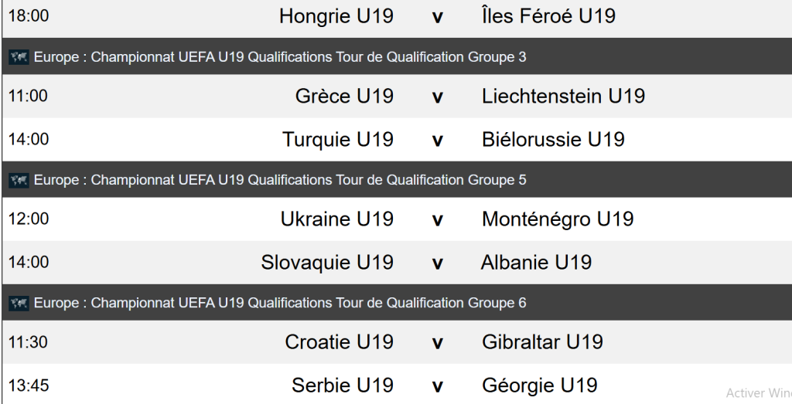Click Liechtenstein U19 team name
Screen dimensions: 792x404
point(563,97)
